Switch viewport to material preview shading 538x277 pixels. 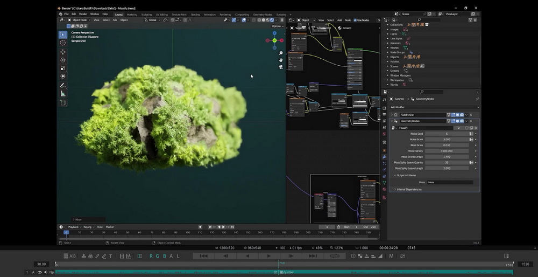pos(267,20)
